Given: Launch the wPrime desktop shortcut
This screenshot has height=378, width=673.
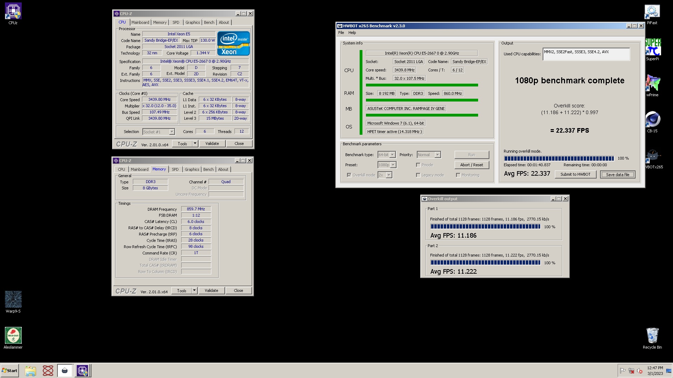Looking at the screenshot, I should tap(652, 86).
